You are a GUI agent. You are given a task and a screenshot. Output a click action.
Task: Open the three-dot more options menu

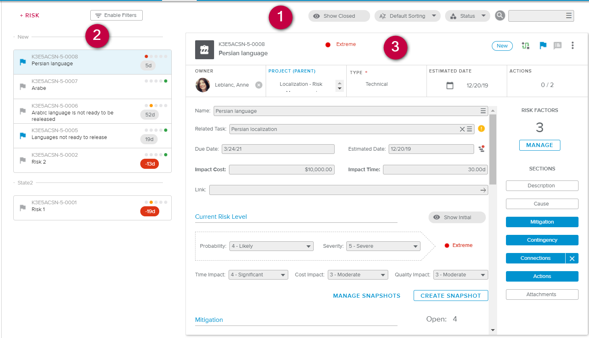click(x=572, y=46)
